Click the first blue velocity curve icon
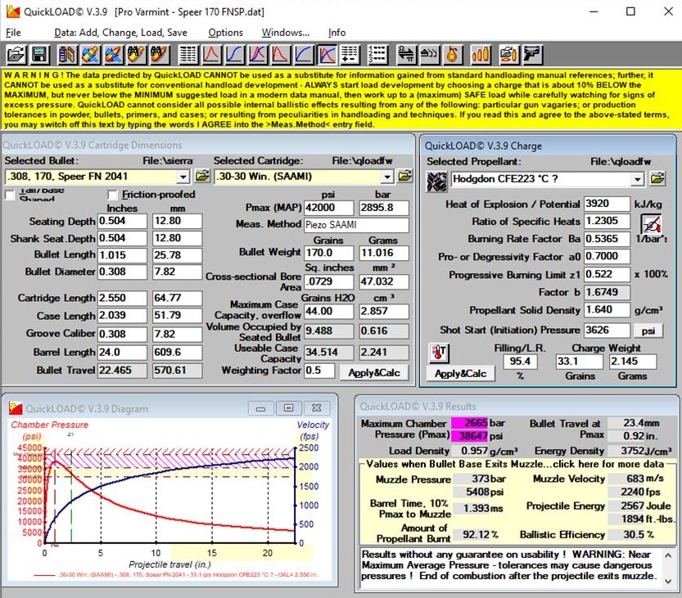Screen dimensions: 682x598 pyautogui.click(x=234, y=55)
